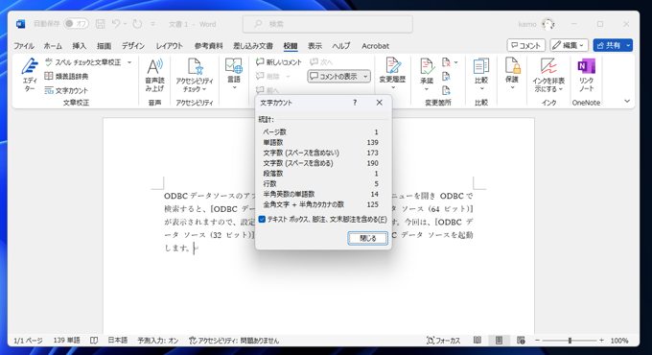Click the Close (閉じる) button in dialog

click(367, 238)
